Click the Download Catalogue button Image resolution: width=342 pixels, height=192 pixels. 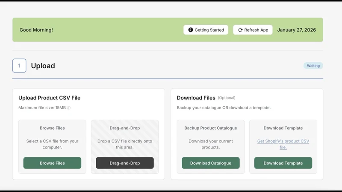(x=210, y=163)
